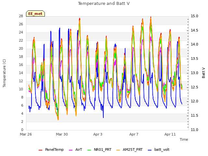
Task: Click the PanelTemp legend label
Action: (54, 149)
